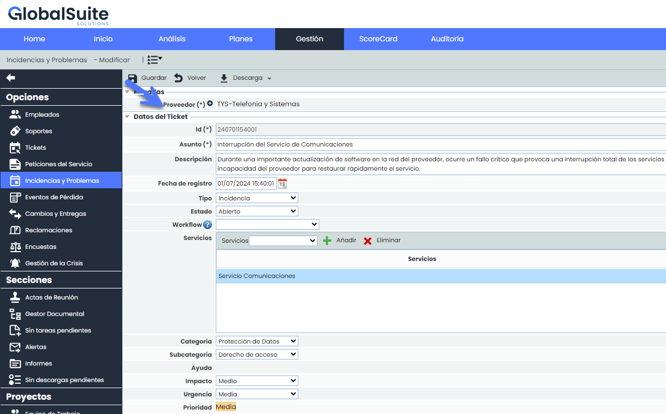Click the Empleados people icon
The width and height of the screenshot is (666, 414).
click(15, 115)
